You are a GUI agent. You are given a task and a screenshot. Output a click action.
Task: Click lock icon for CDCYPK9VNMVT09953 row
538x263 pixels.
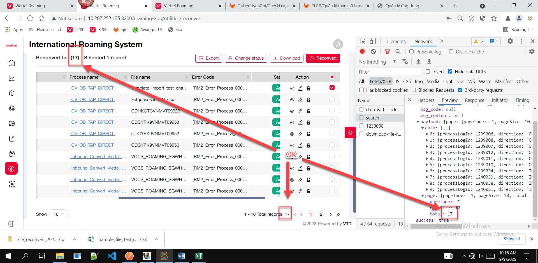pos(308,123)
